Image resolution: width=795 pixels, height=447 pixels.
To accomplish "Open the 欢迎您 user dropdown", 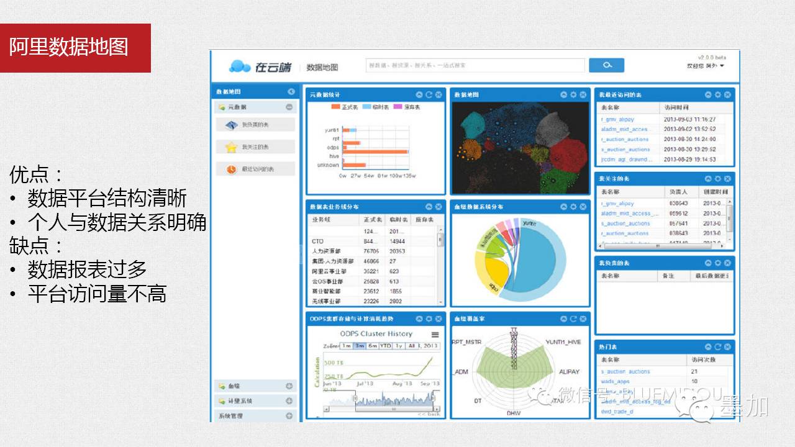I will pyautogui.click(x=706, y=66).
